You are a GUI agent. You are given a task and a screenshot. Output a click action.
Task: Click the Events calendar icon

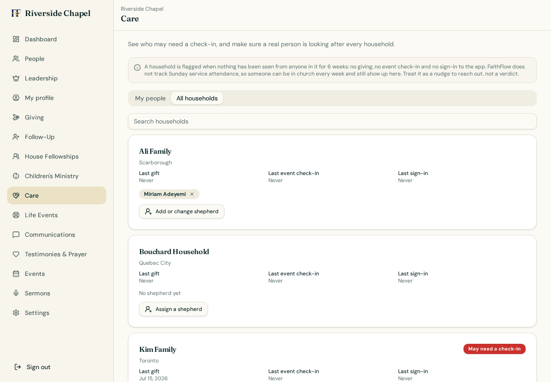(16, 274)
